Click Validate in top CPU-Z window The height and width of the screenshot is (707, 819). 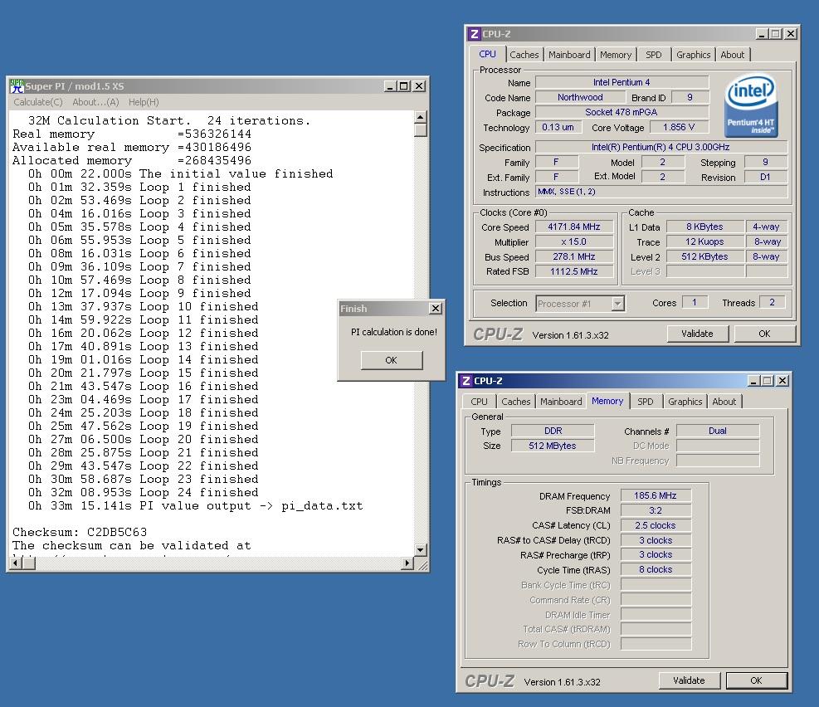[x=697, y=334]
